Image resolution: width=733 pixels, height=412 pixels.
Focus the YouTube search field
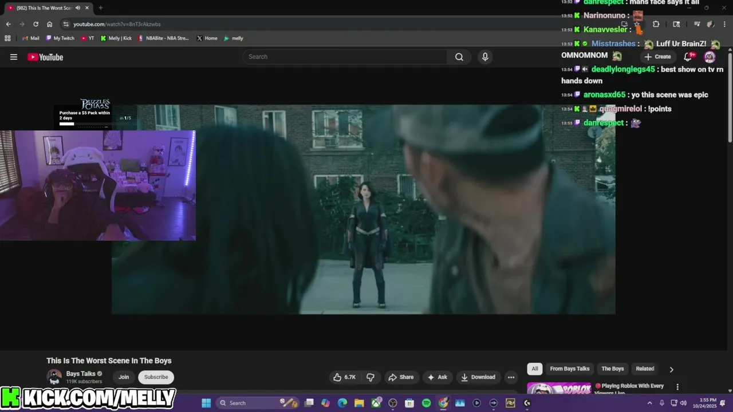pyautogui.click(x=345, y=57)
